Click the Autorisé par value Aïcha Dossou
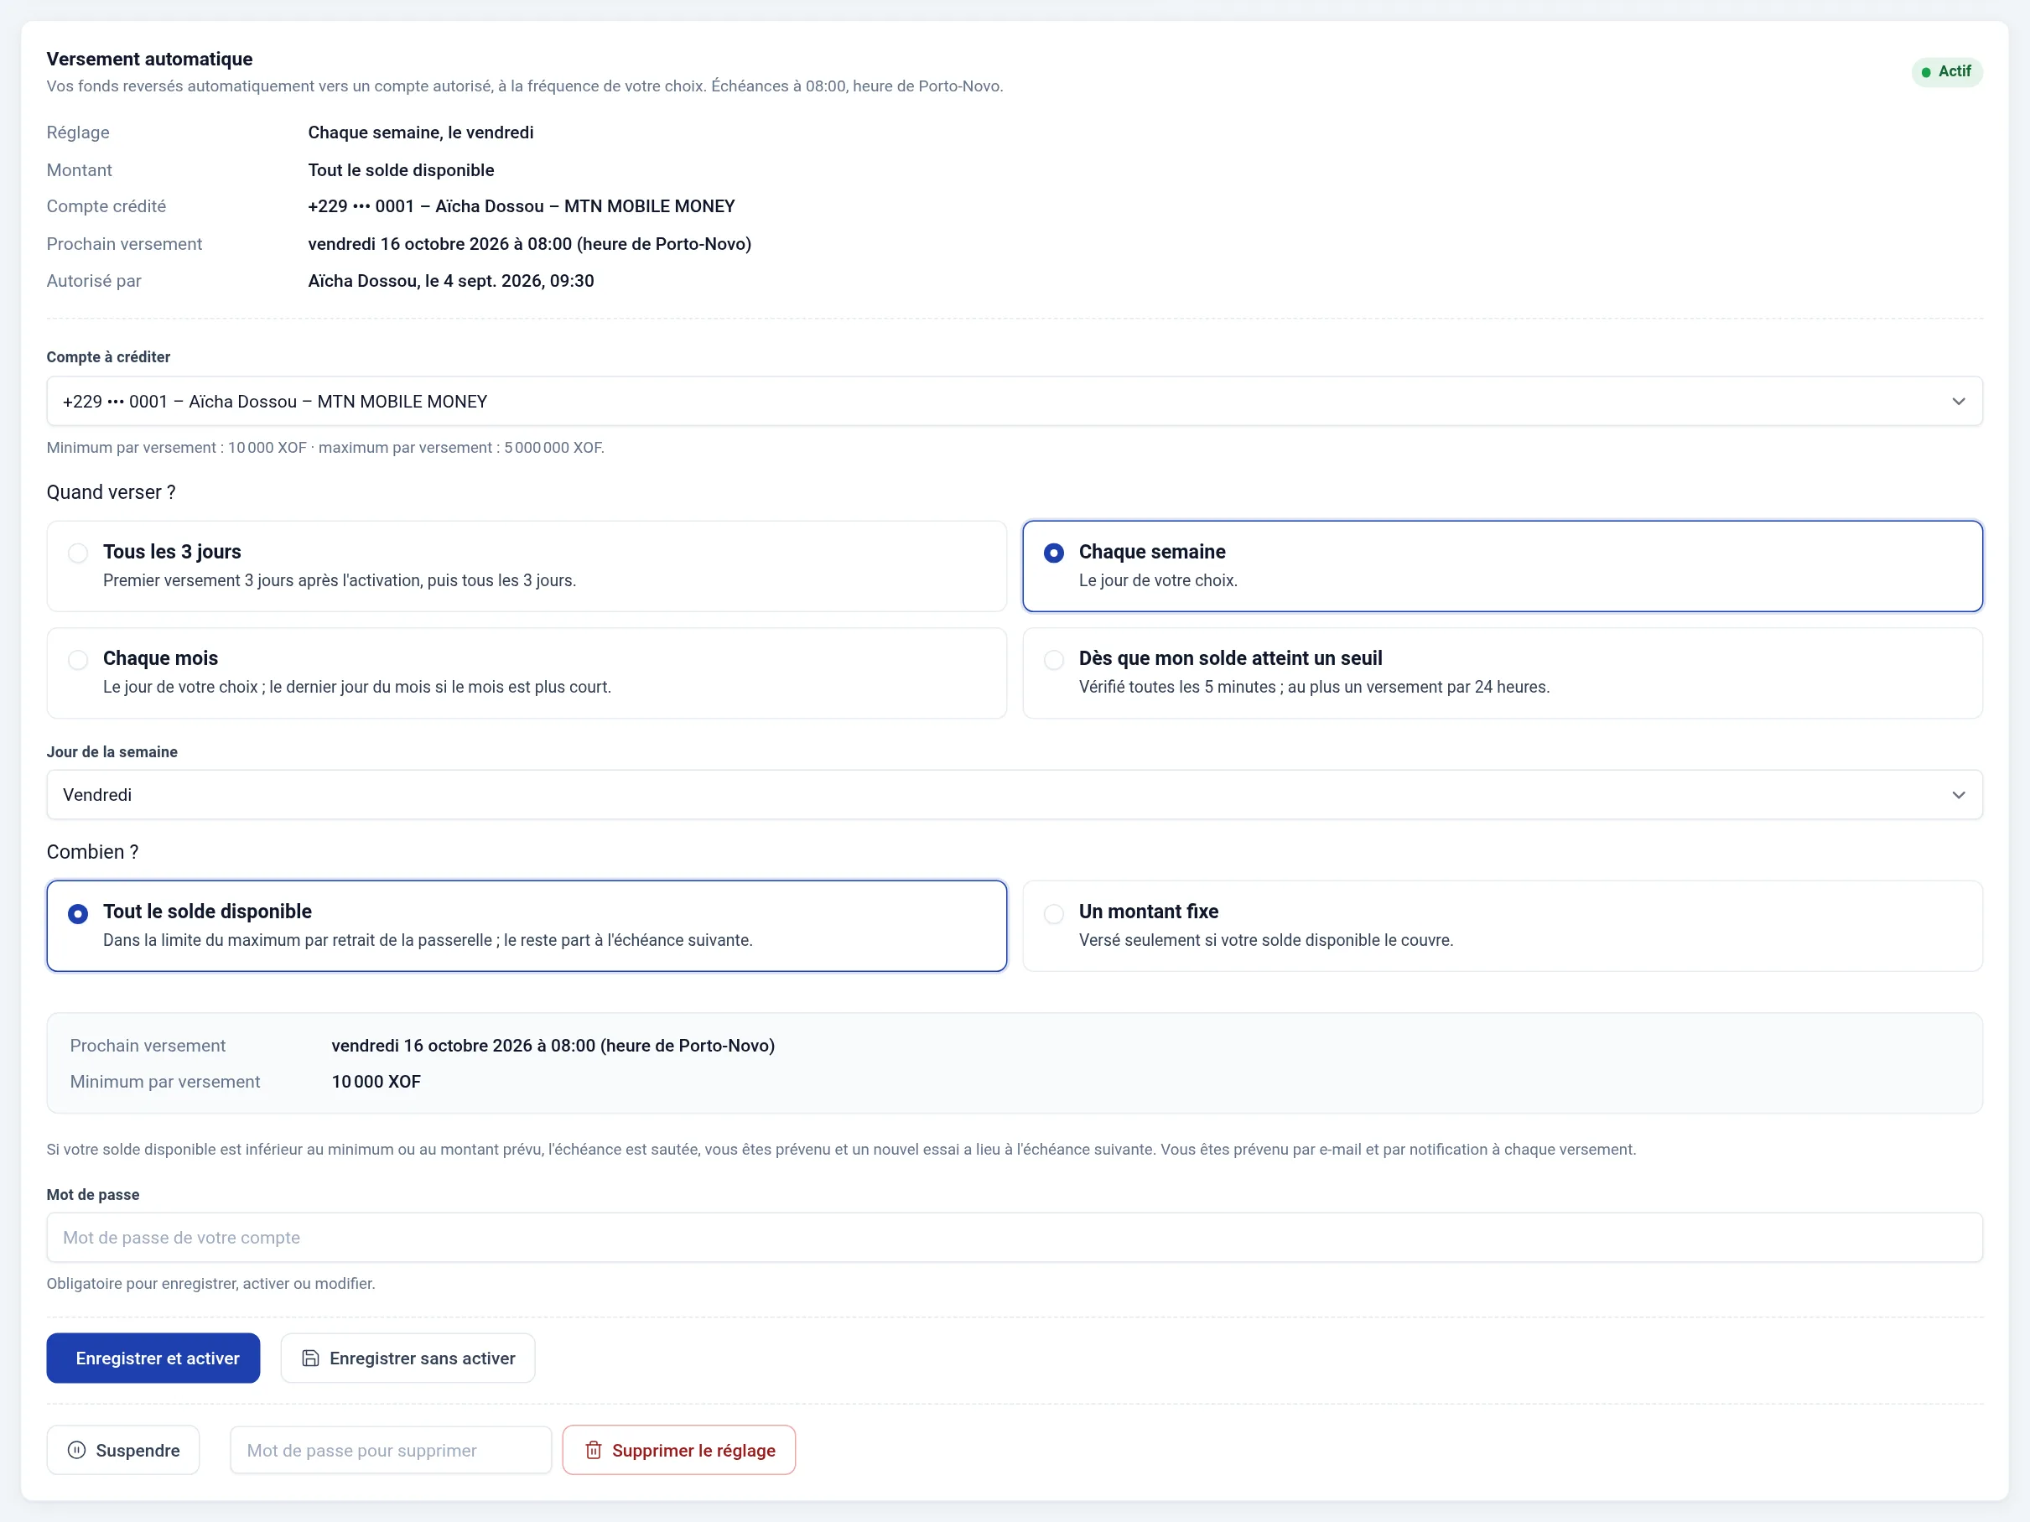This screenshot has width=2030, height=1522. [x=450, y=281]
